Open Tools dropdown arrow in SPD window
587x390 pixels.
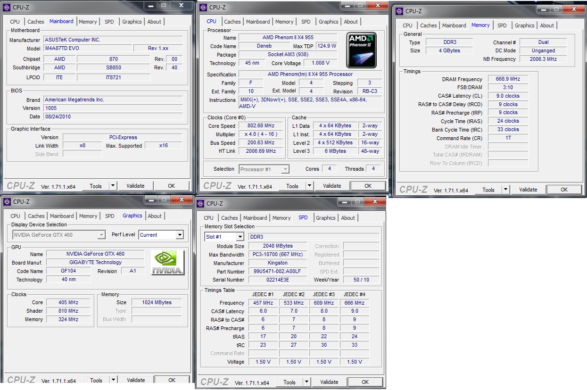click(306, 382)
